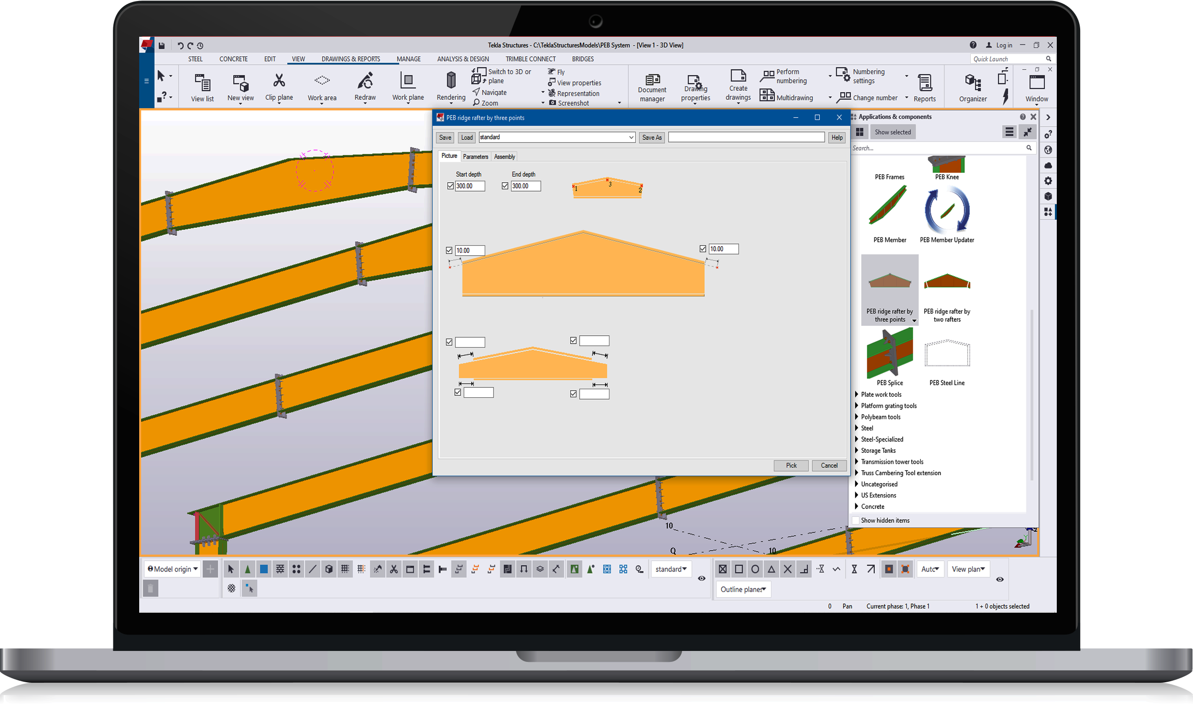The height and width of the screenshot is (717, 1193).
Task: Open the View plane dropdown
Action: point(968,569)
